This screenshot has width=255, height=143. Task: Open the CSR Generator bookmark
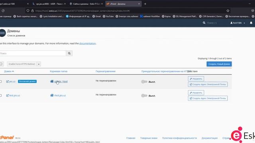tap(211, 16)
